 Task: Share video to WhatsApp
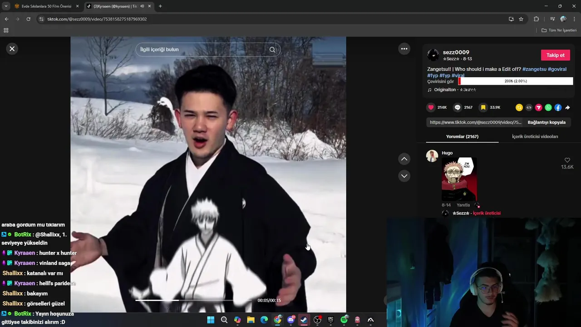coord(548,108)
